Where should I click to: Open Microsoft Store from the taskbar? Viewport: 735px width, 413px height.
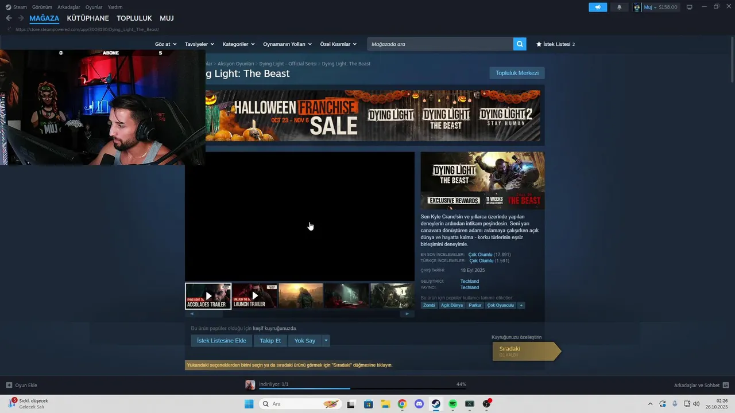tap(368, 404)
